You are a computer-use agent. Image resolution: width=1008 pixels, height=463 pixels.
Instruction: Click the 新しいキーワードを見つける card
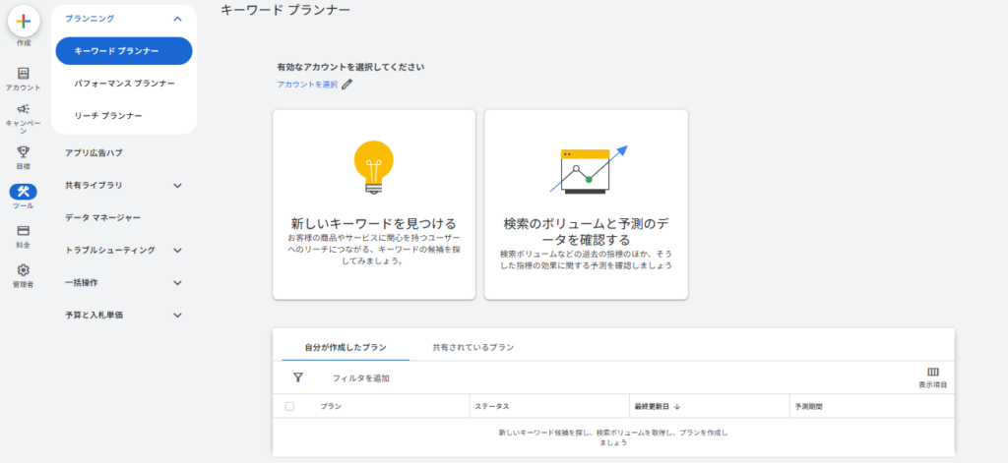[374, 203]
